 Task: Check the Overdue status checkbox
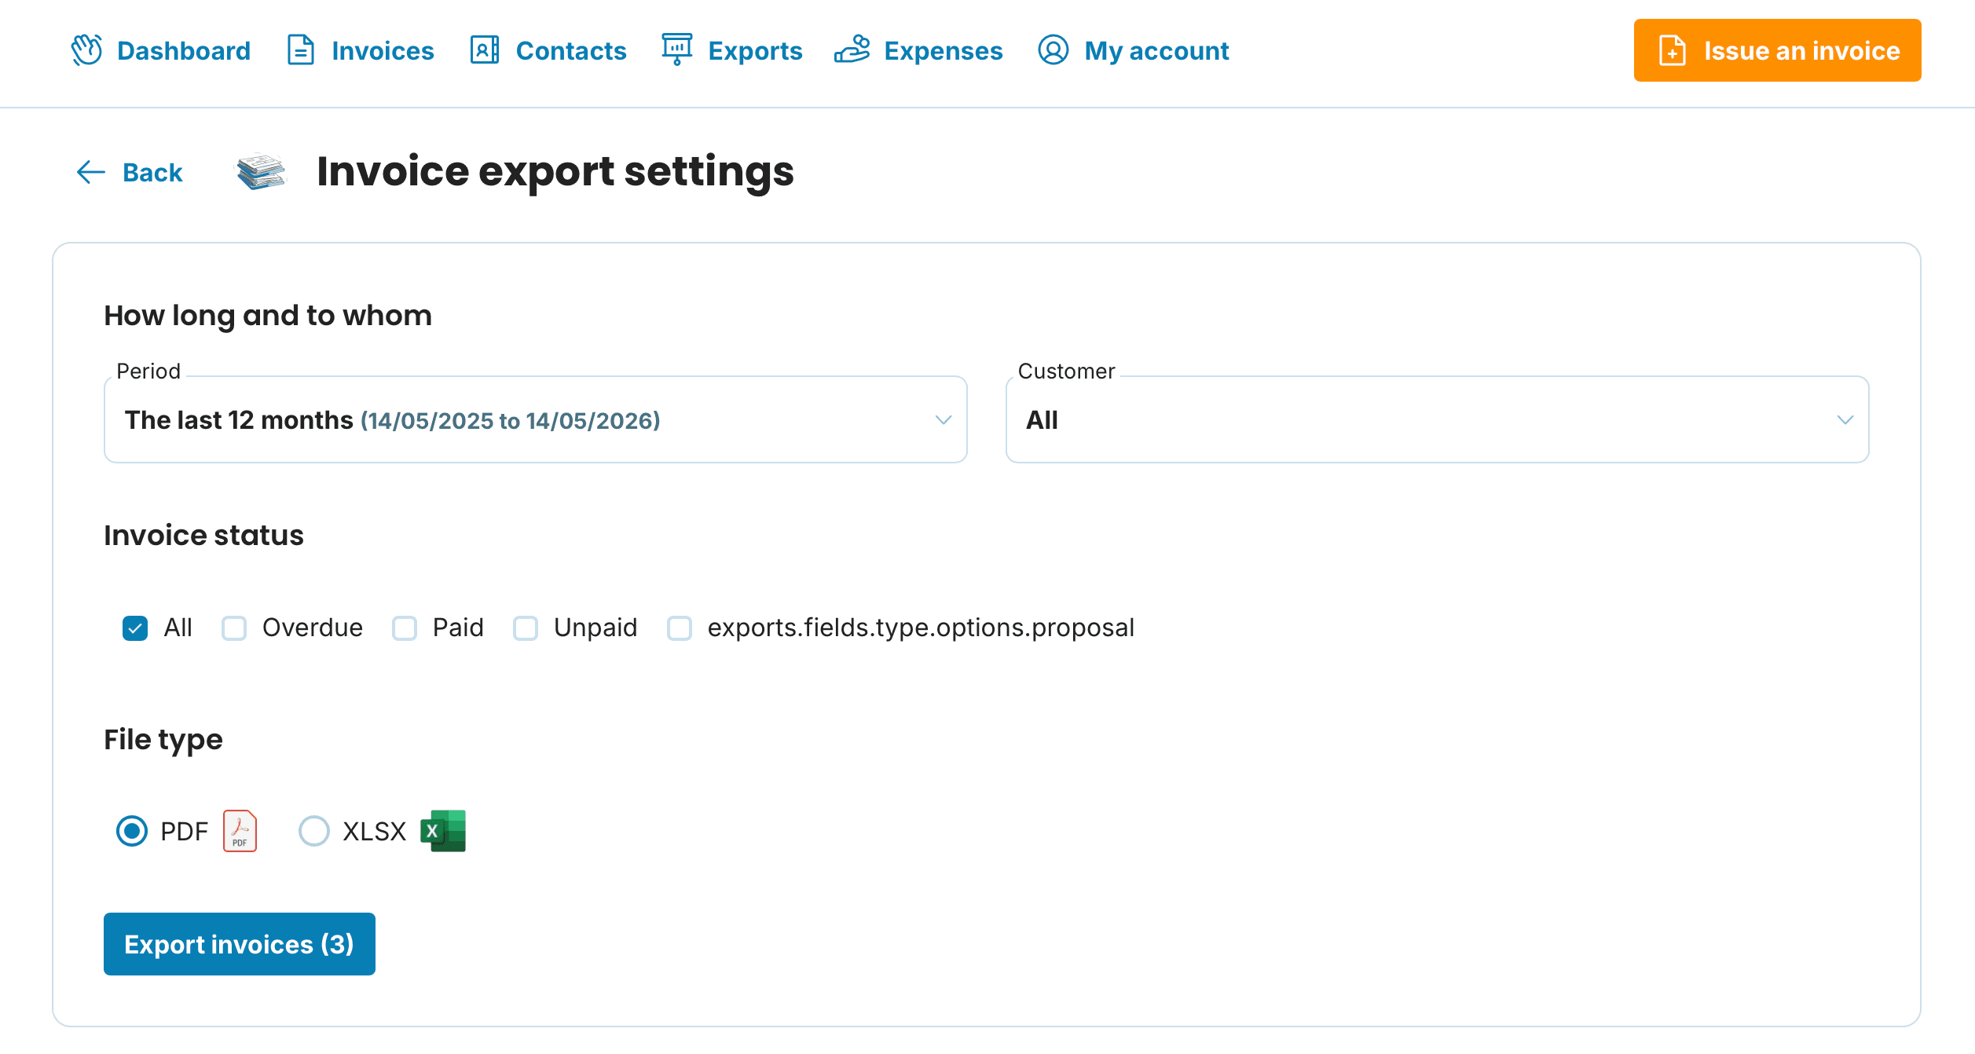[234, 628]
